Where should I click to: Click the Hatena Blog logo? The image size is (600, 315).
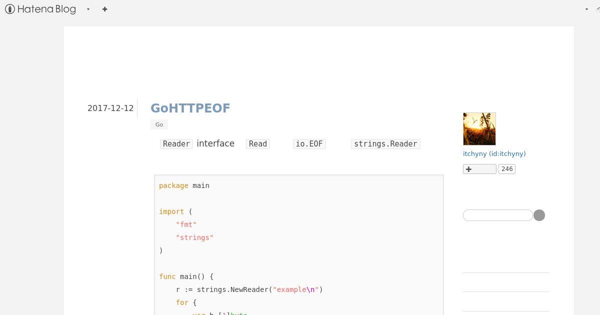40,9
